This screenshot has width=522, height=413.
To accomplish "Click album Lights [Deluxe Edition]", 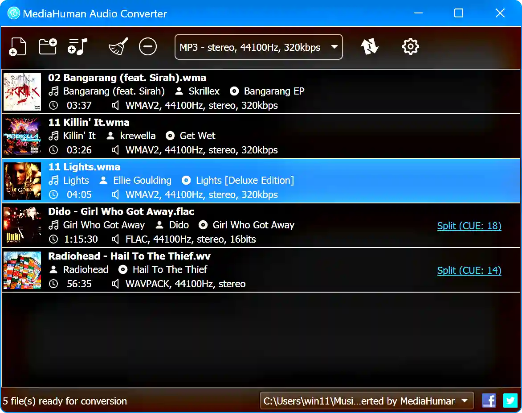I will click(x=245, y=181).
